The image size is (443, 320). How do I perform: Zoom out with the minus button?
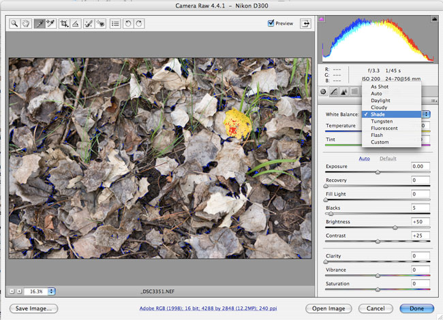(x=12, y=291)
